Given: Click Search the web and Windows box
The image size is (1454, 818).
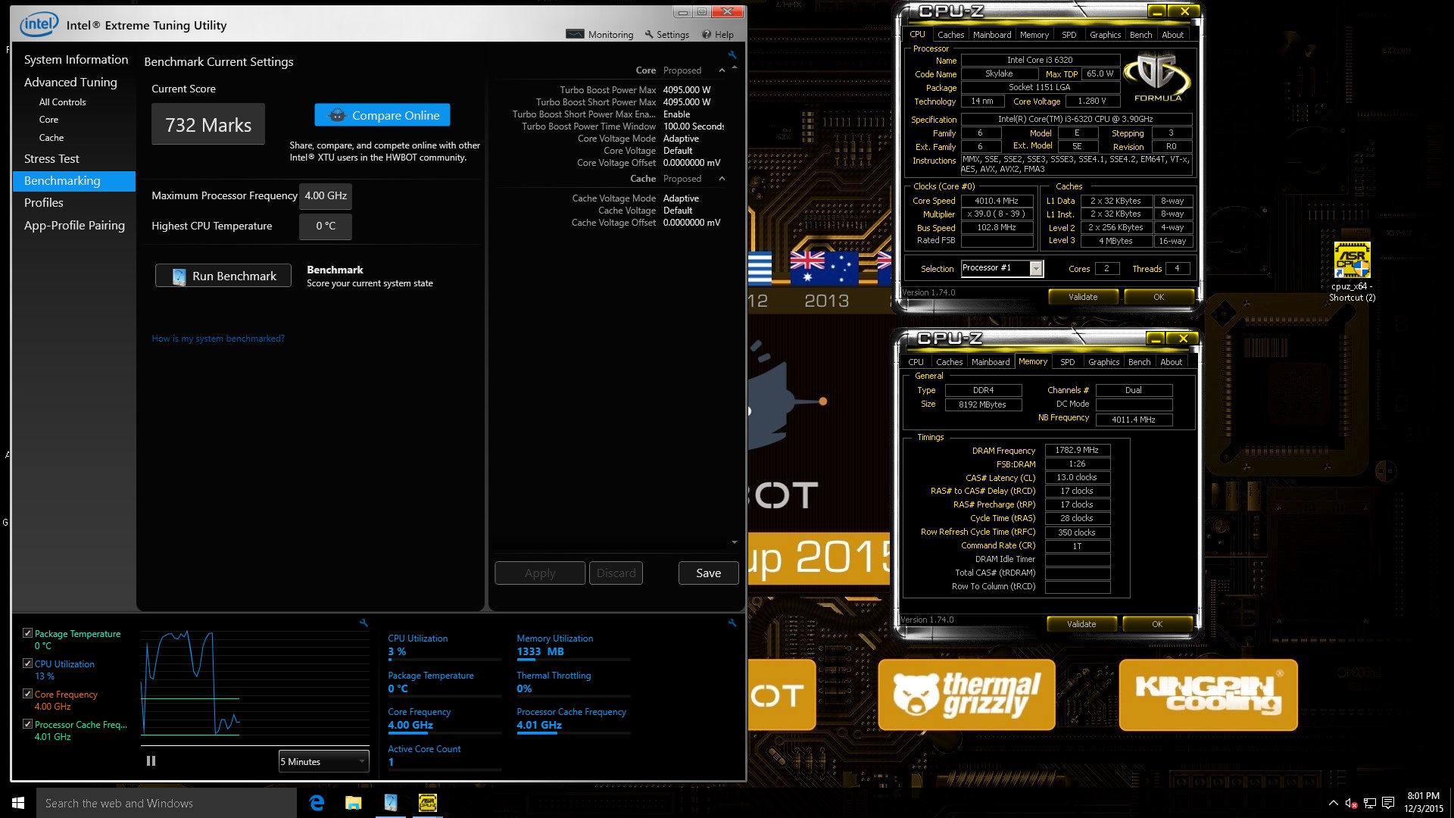Looking at the screenshot, I should point(167,803).
